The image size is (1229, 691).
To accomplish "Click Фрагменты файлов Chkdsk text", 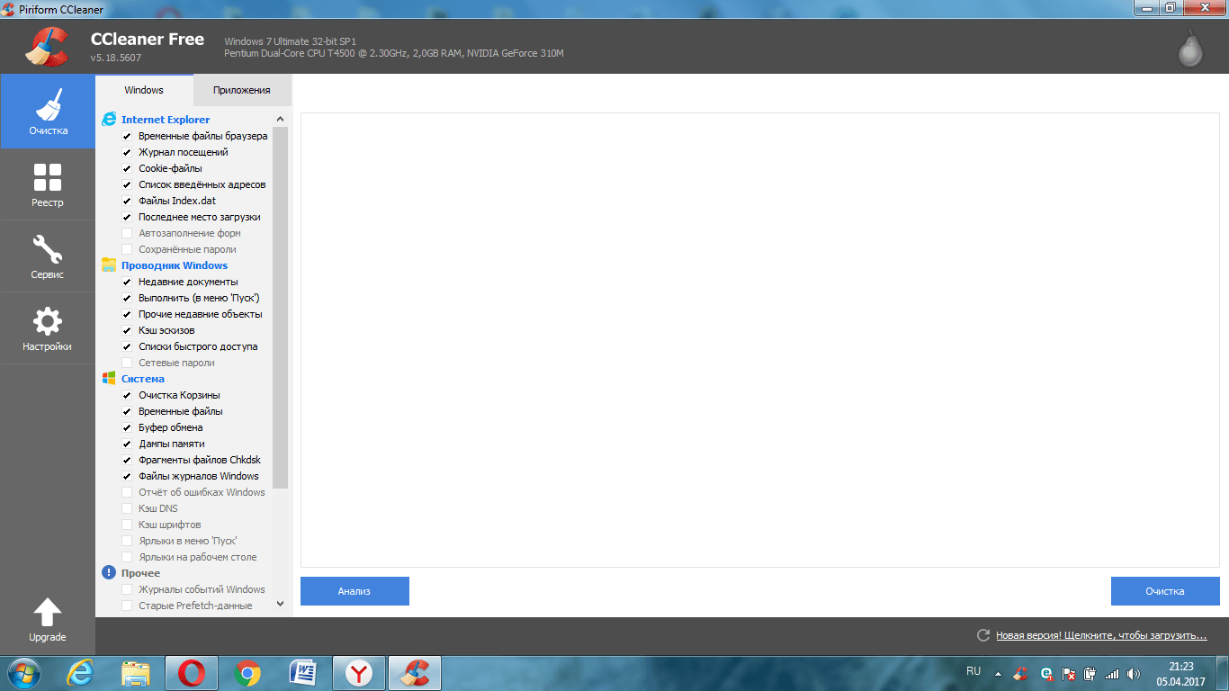I will [200, 460].
